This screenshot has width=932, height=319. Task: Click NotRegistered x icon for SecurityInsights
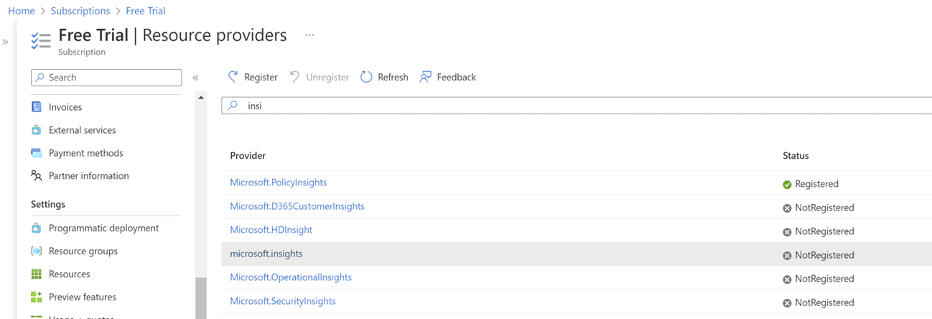(787, 303)
